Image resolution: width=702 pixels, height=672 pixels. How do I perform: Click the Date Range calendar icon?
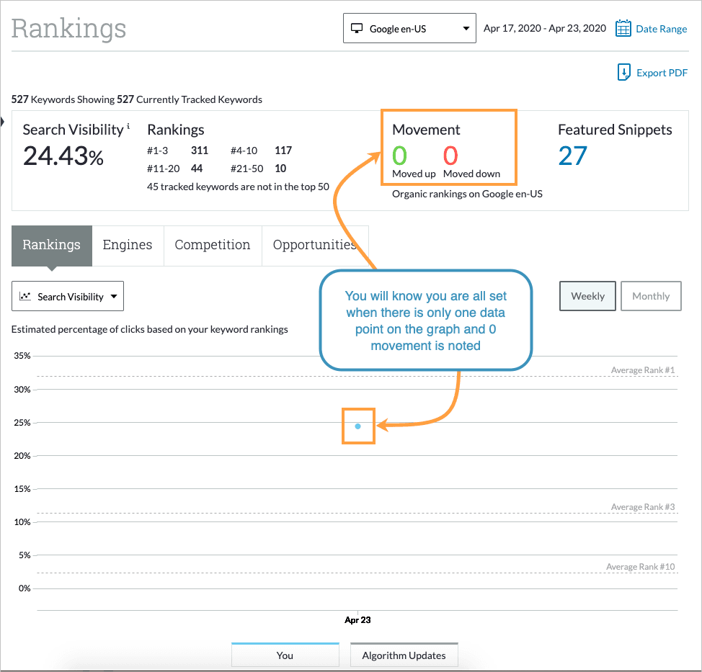623,29
